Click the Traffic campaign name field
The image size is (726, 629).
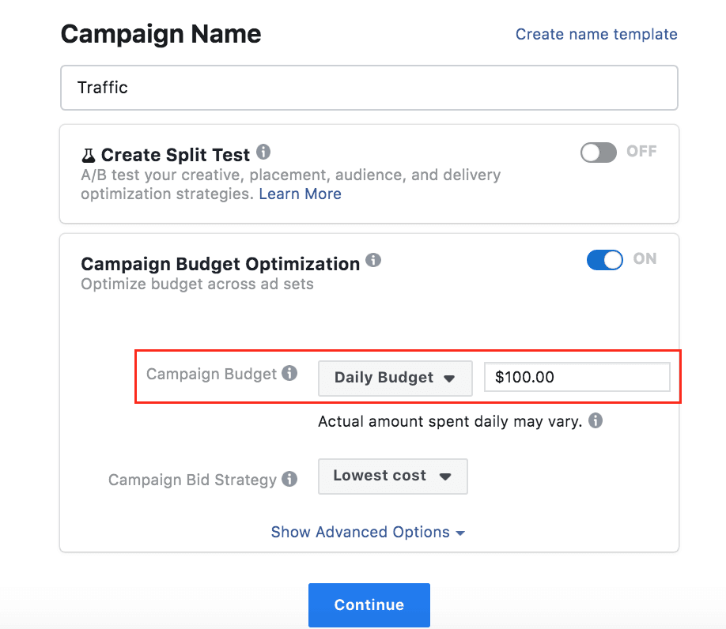click(369, 88)
